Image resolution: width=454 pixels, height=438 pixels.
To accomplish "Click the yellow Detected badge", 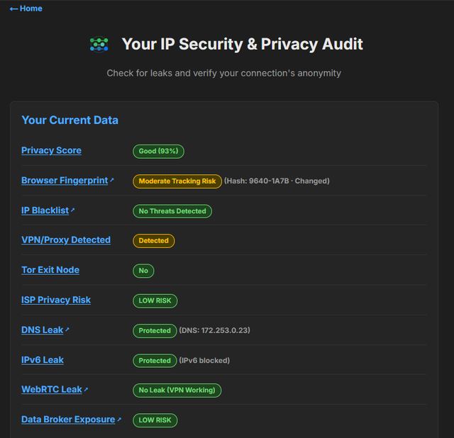I will (153, 241).
